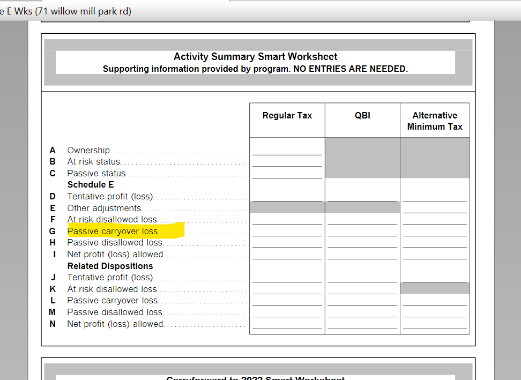The height and width of the screenshot is (380, 521).
Task: Click Regular Tax field on row J Tentative profit
Action: pos(287,277)
